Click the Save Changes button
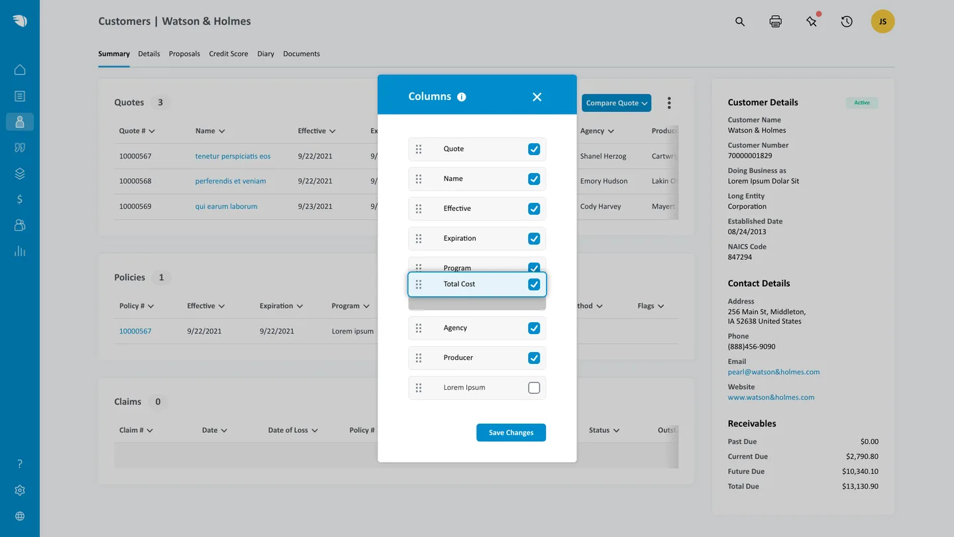The image size is (954, 537). [x=511, y=432]
